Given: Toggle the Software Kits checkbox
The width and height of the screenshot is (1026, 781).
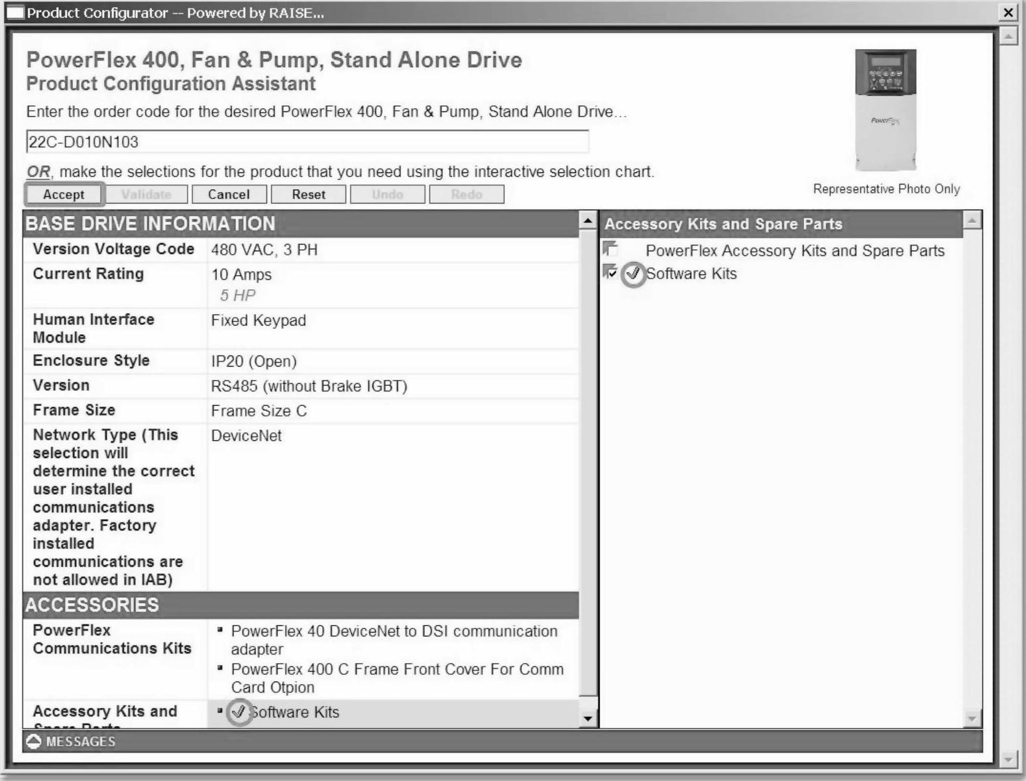Looking at the screenshot, I should click(x=610, y=272).
